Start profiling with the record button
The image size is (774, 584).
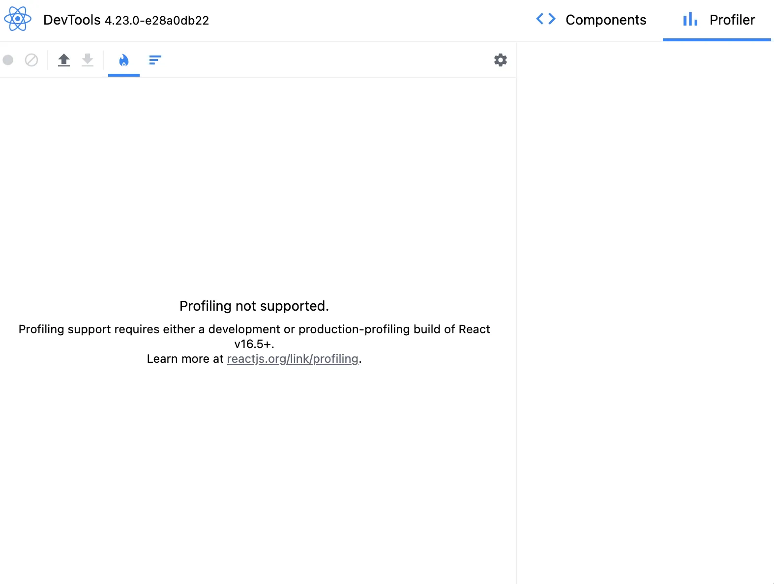tap(8, 60)
